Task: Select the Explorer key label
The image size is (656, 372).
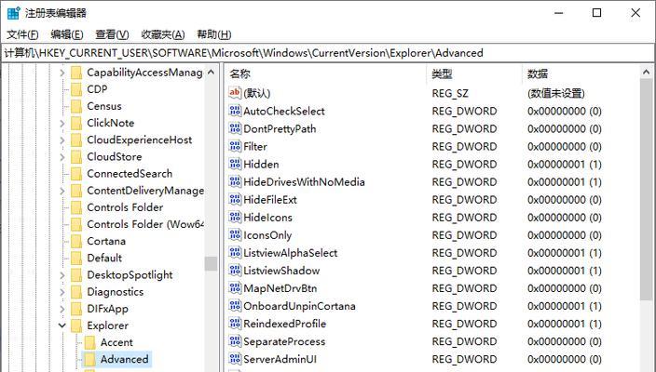Action: [x=107, y=325]
